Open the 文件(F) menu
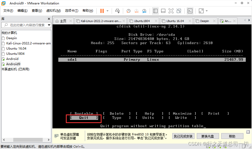The image size is (252, 149). pyautogui.click(x=8, y=11)
